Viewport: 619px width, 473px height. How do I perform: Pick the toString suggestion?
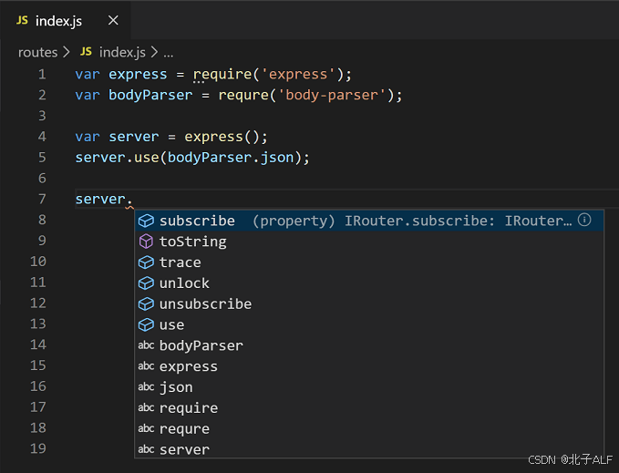pyautogui.click(x=369, y=242)
